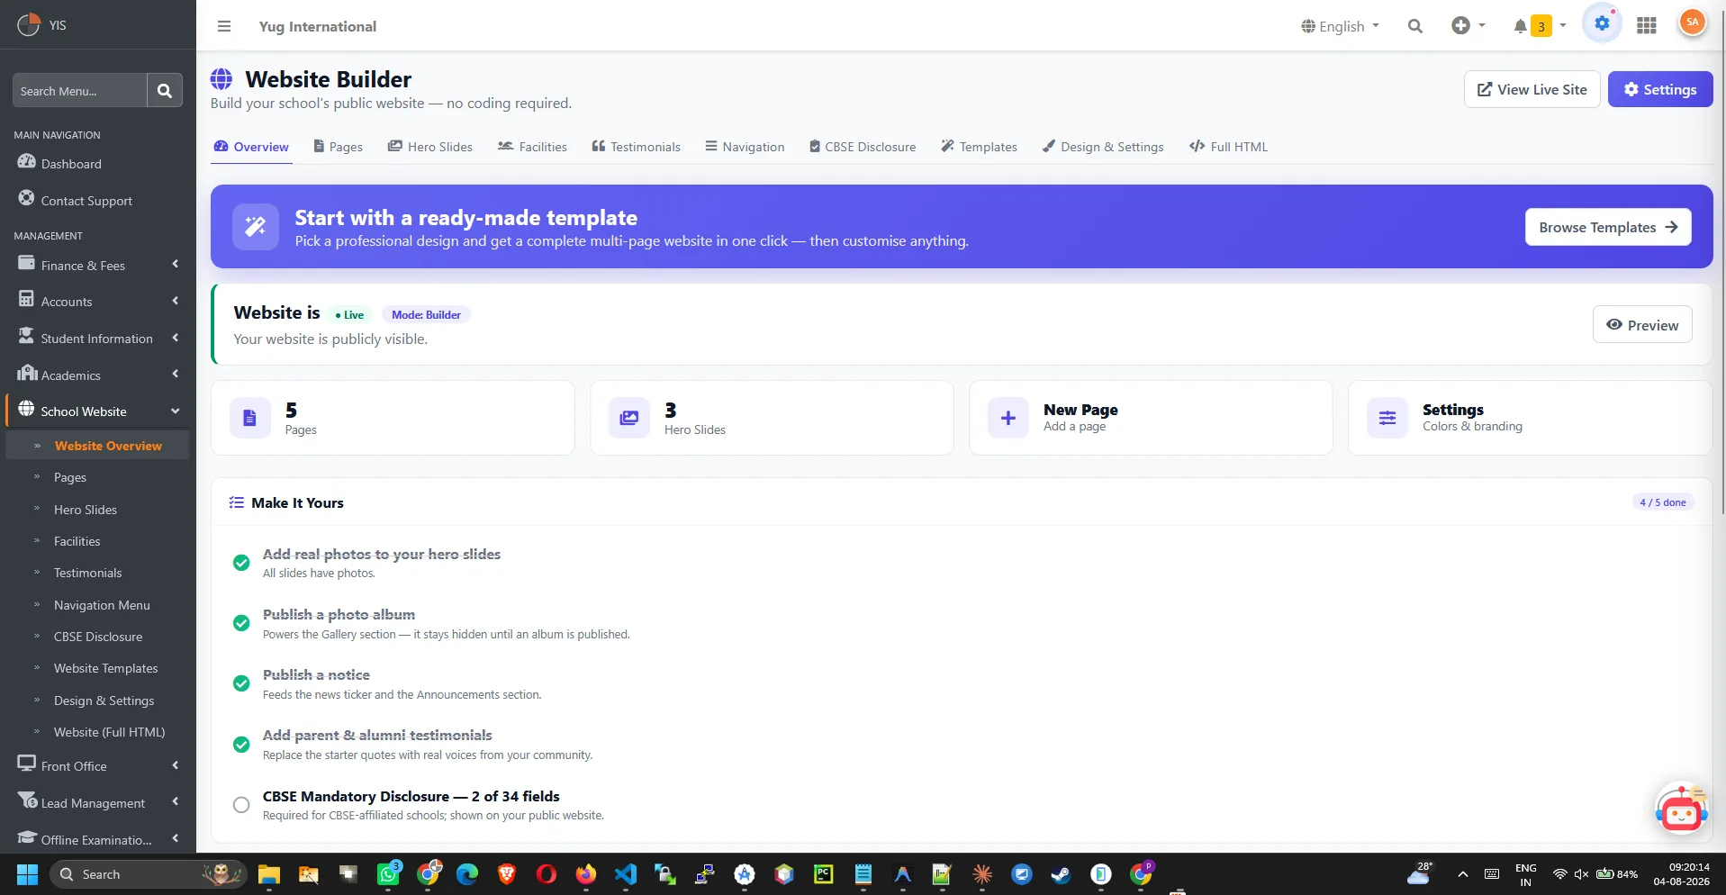Click the Hero Slides image icon card
Image resolution: width=1726 pixels, height=895 pixels.
click(629, 418)
